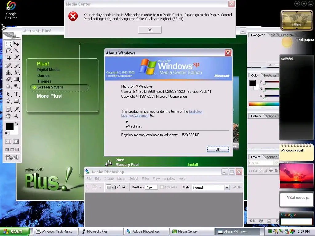Open the End-User License Agreement link
The image size is (315, 236).
pyautogui.click(x=195, y=111)
